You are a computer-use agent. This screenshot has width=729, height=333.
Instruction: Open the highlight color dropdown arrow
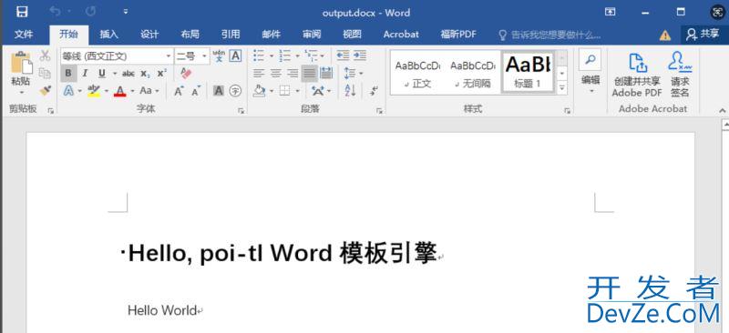[x=107, y=91]
